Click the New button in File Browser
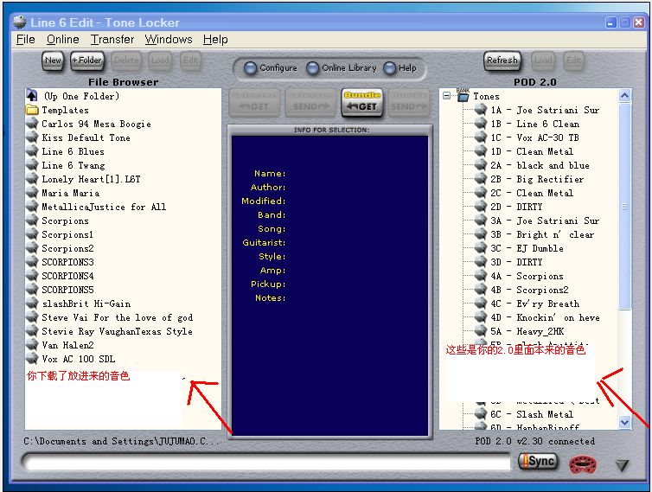652x492 pixels. pos(53,61)
